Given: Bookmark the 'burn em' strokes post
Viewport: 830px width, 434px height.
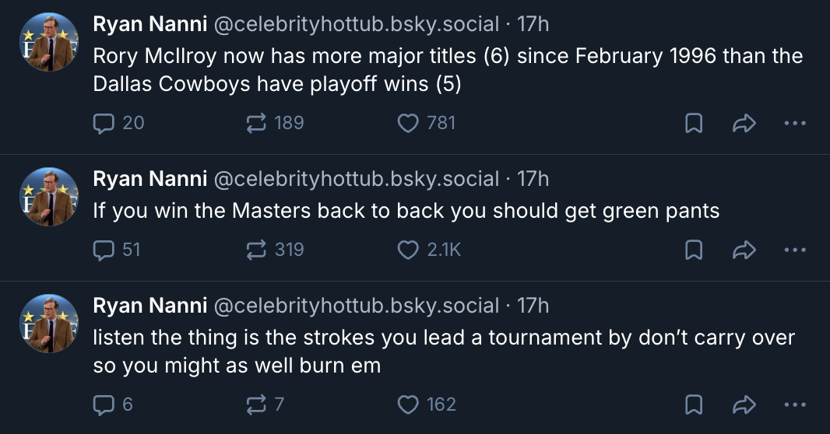Looking at the screenshot, I should [x=694, y=404].
